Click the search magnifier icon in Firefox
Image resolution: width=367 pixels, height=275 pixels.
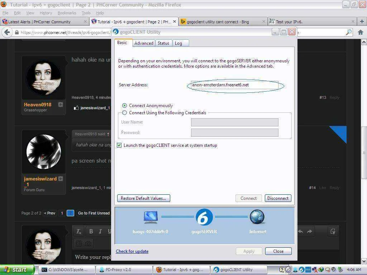[x=349, y=32]
